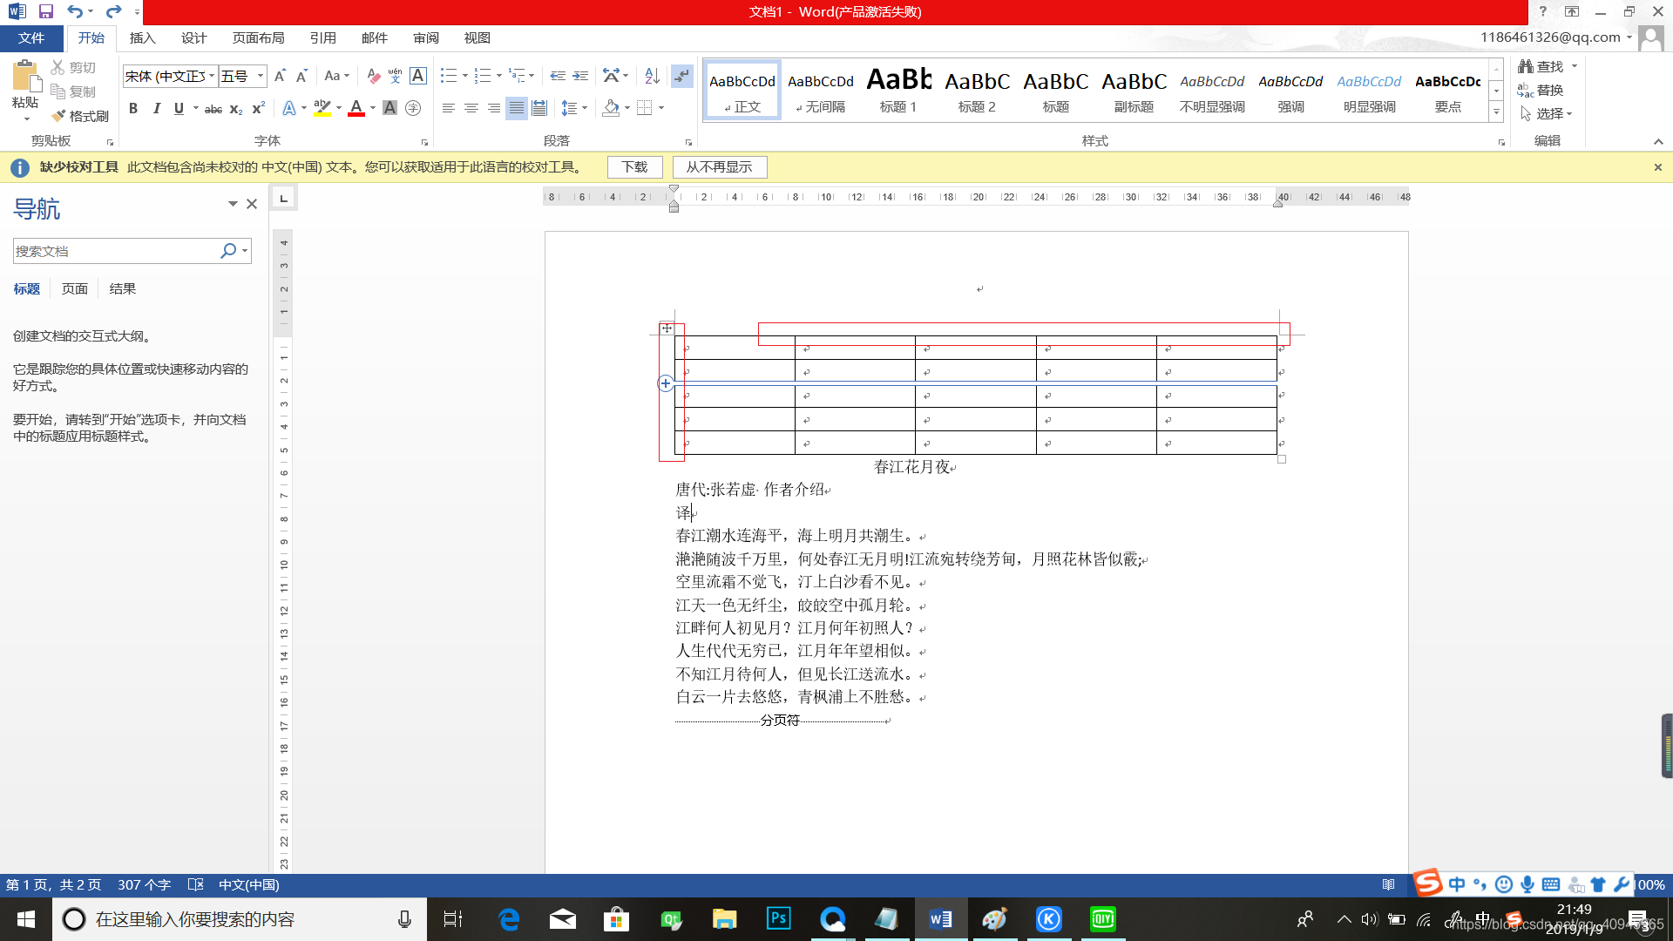Open the borders dropdown arrow
The image size is (1673, 941).
(x=661, y=108)
